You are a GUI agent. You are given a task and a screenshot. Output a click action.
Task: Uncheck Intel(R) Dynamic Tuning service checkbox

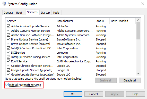pyautogui.click(x=8, y=57)
